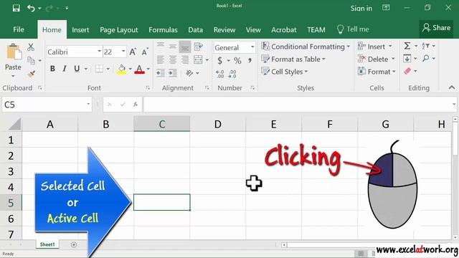Click Increase Decimal icon
The image size is (459, 258).
[220, 74]
